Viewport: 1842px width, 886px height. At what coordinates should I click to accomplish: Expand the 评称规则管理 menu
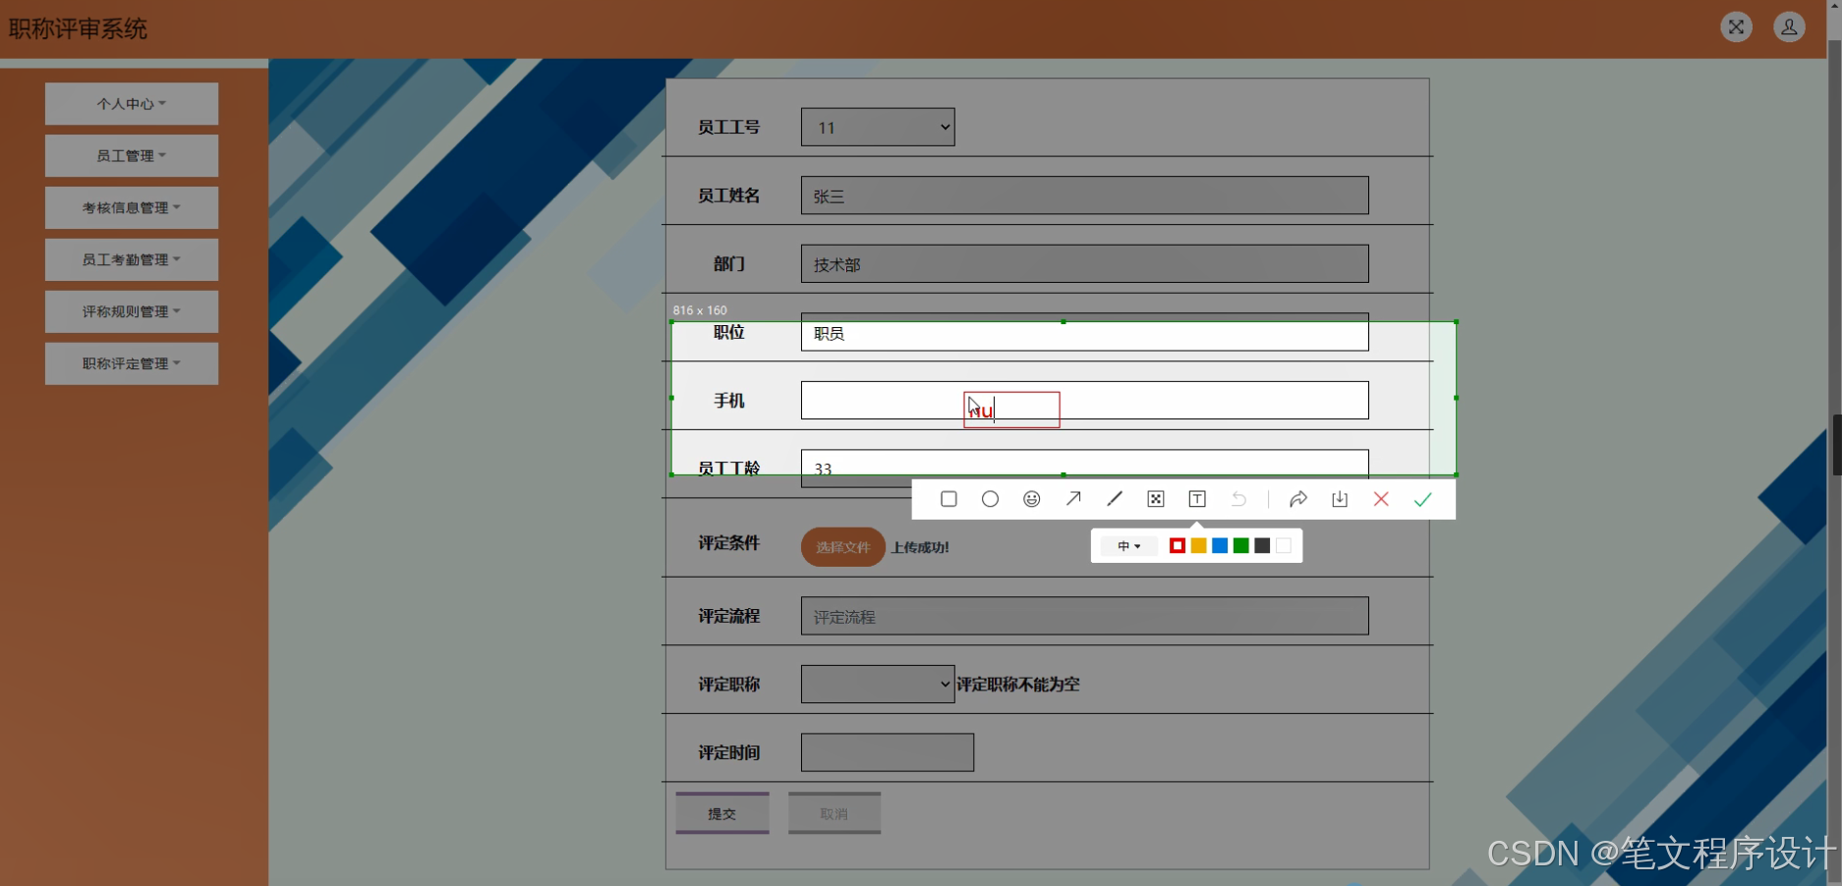pos(132,311)
